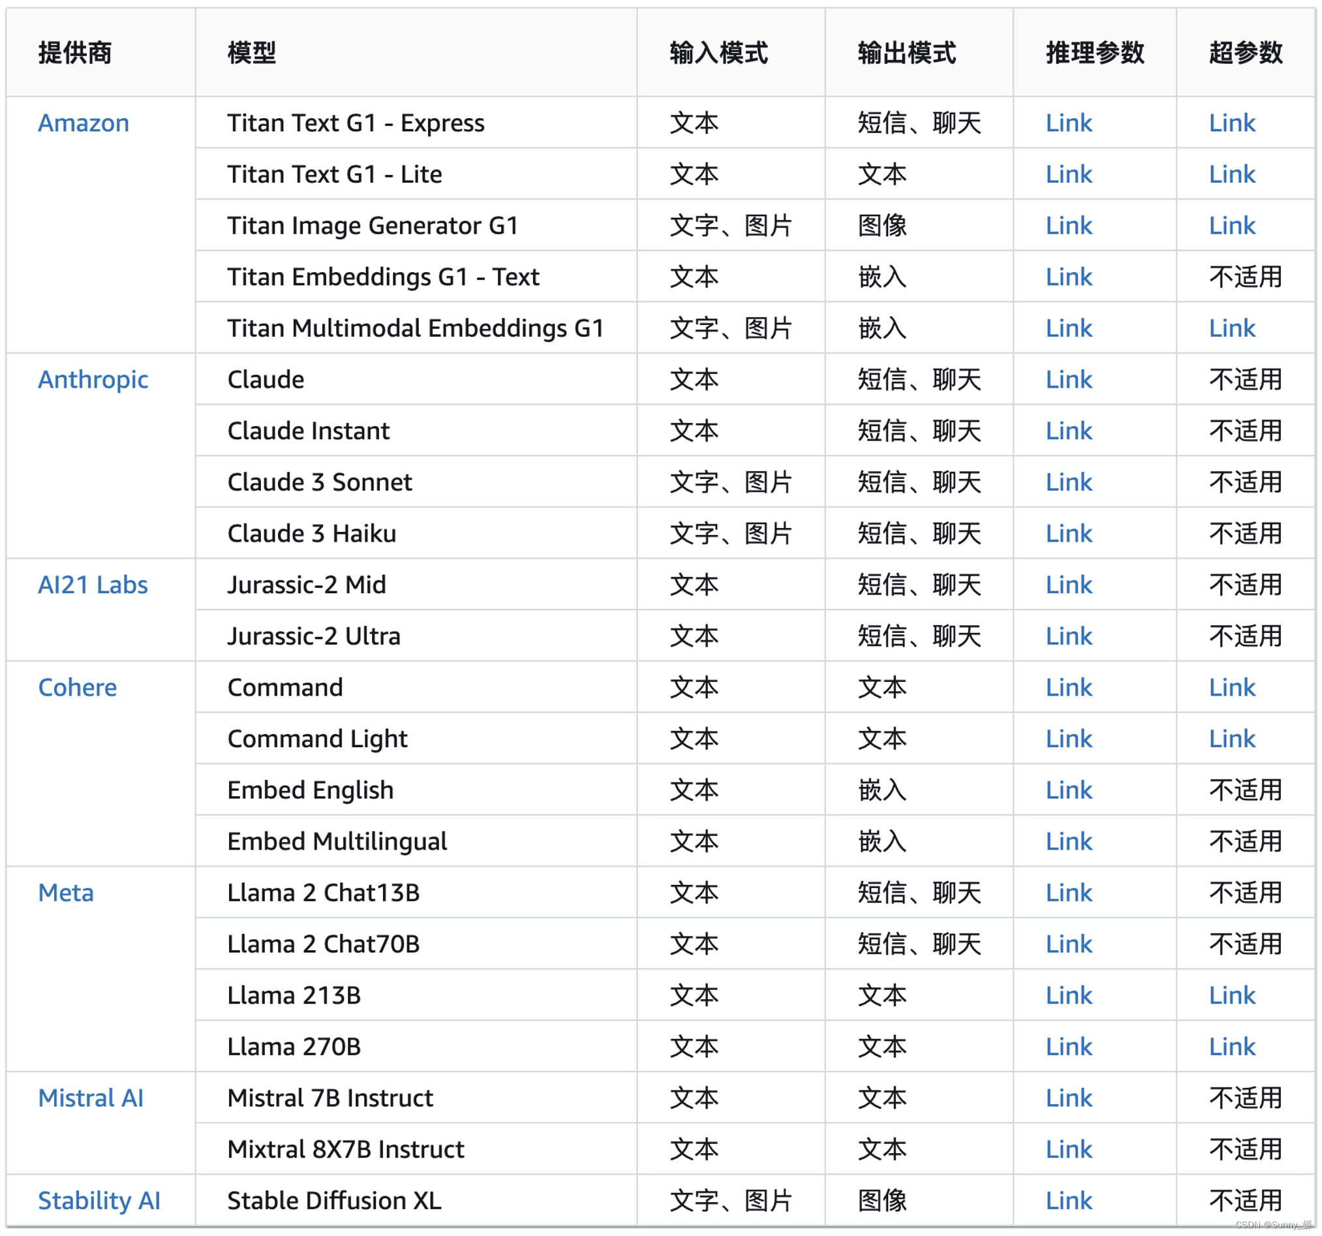Click inference parameters Link for Llama 213B
1322x1236 pixels.
(1069, 995)
